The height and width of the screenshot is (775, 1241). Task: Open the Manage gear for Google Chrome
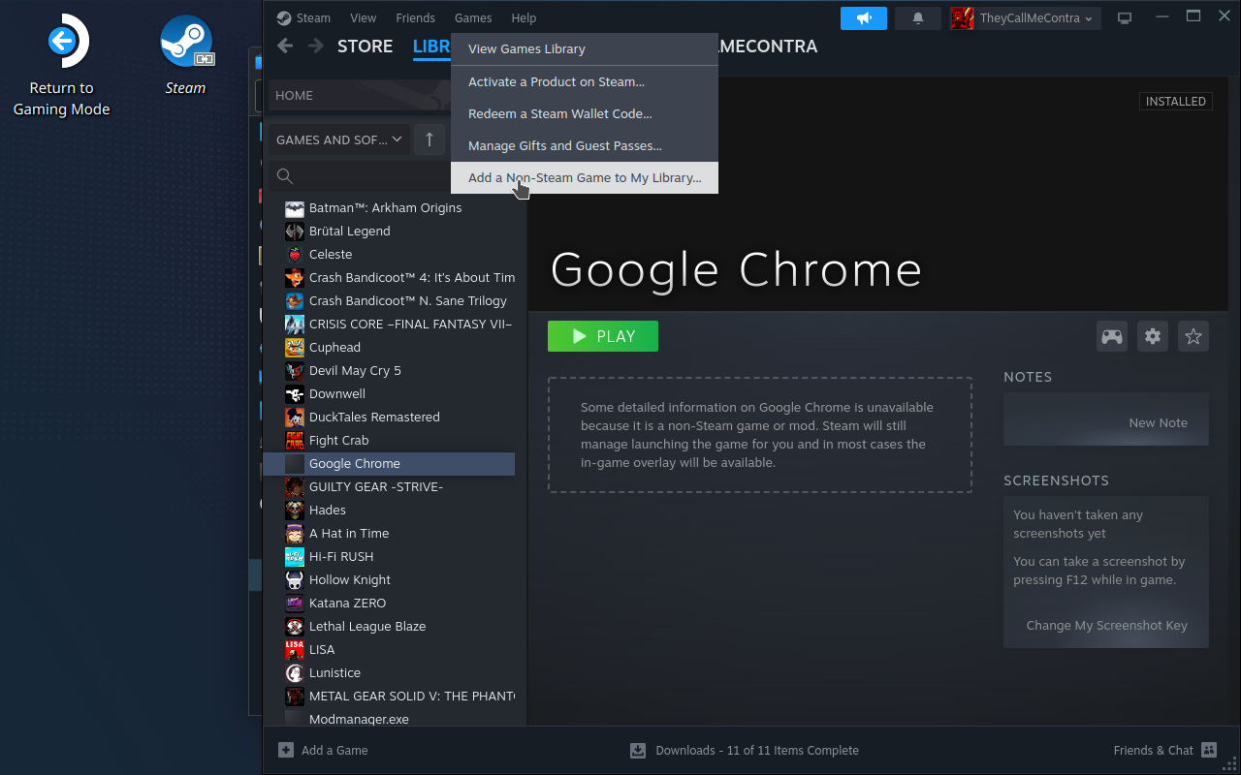[1152, 336]
